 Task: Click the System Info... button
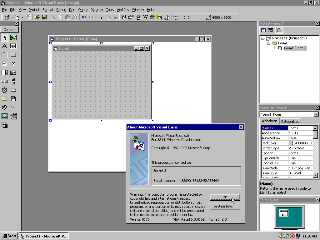tap(225, 207)
